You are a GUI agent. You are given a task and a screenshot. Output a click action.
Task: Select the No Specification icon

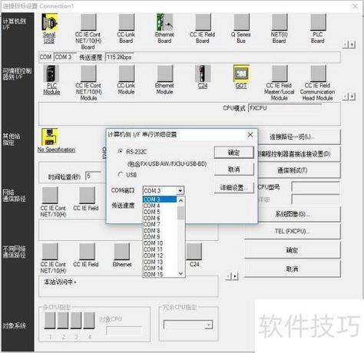point(50,137)
